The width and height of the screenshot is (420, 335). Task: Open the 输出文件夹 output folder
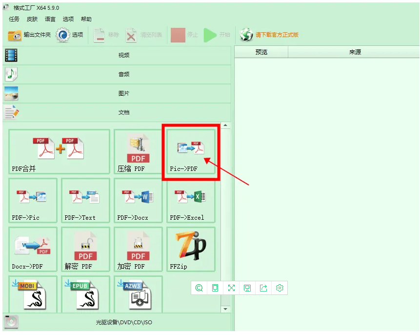(x=29, y=35)
